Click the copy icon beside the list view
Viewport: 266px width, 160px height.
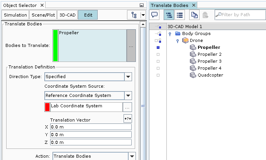pos(194,15)
